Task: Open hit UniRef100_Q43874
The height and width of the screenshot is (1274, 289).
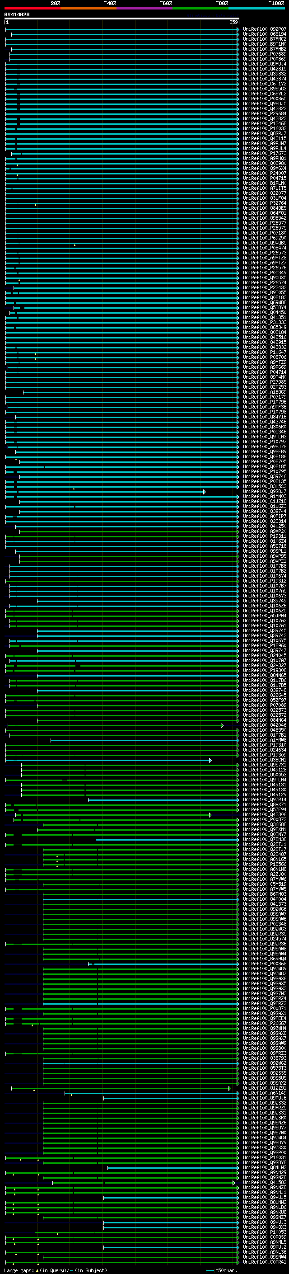Action: [264, 79]
